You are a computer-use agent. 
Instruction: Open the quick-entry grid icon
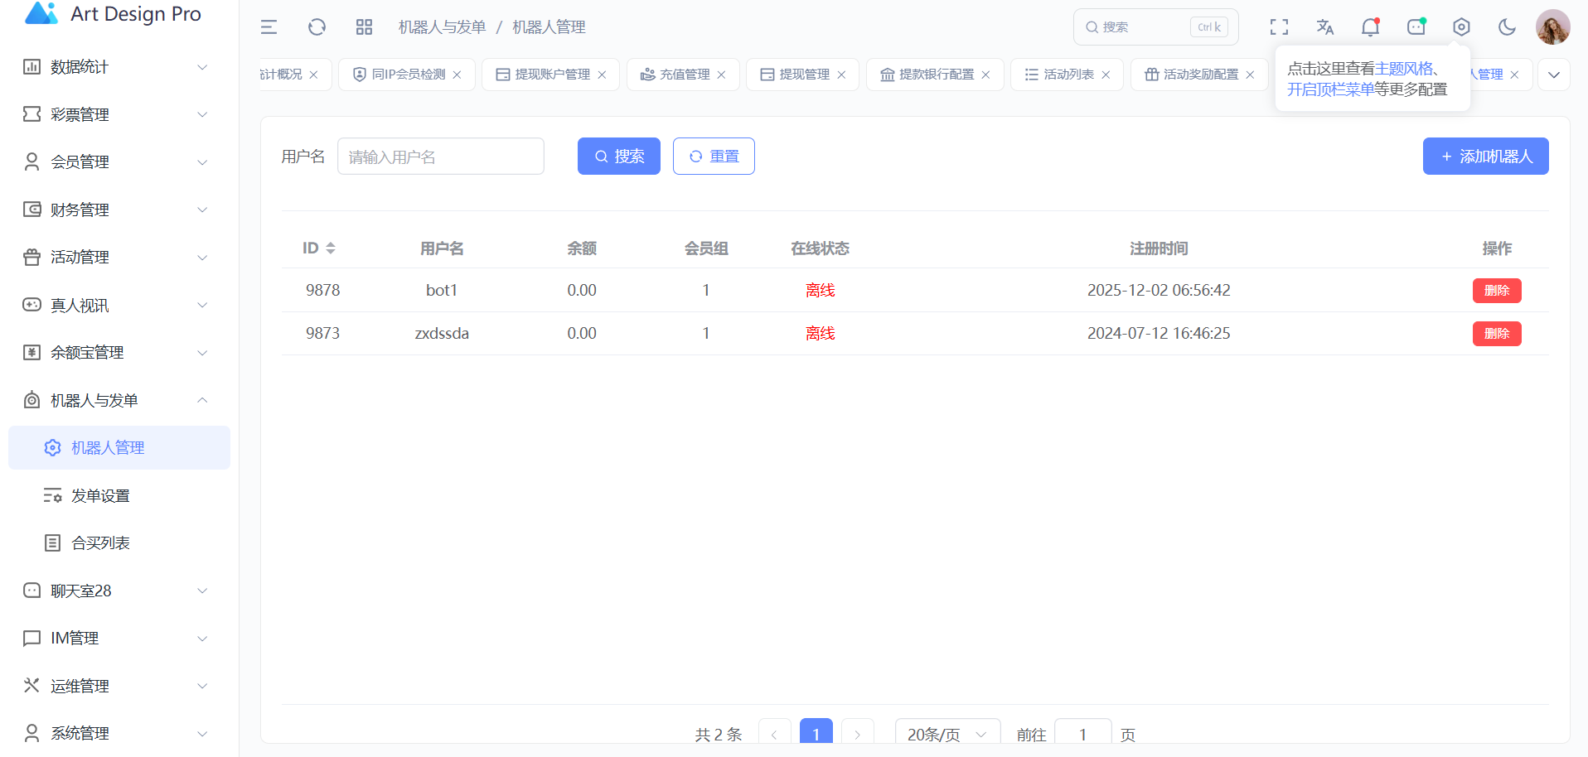point(364,27)
